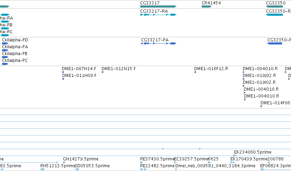Click the RE37430.5prime EST label
Screen dimensions: 291x171
click(x=157, y=159)
